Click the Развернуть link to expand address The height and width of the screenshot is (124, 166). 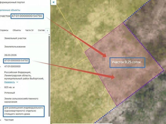pyautogui.click(x=10, y=82)
